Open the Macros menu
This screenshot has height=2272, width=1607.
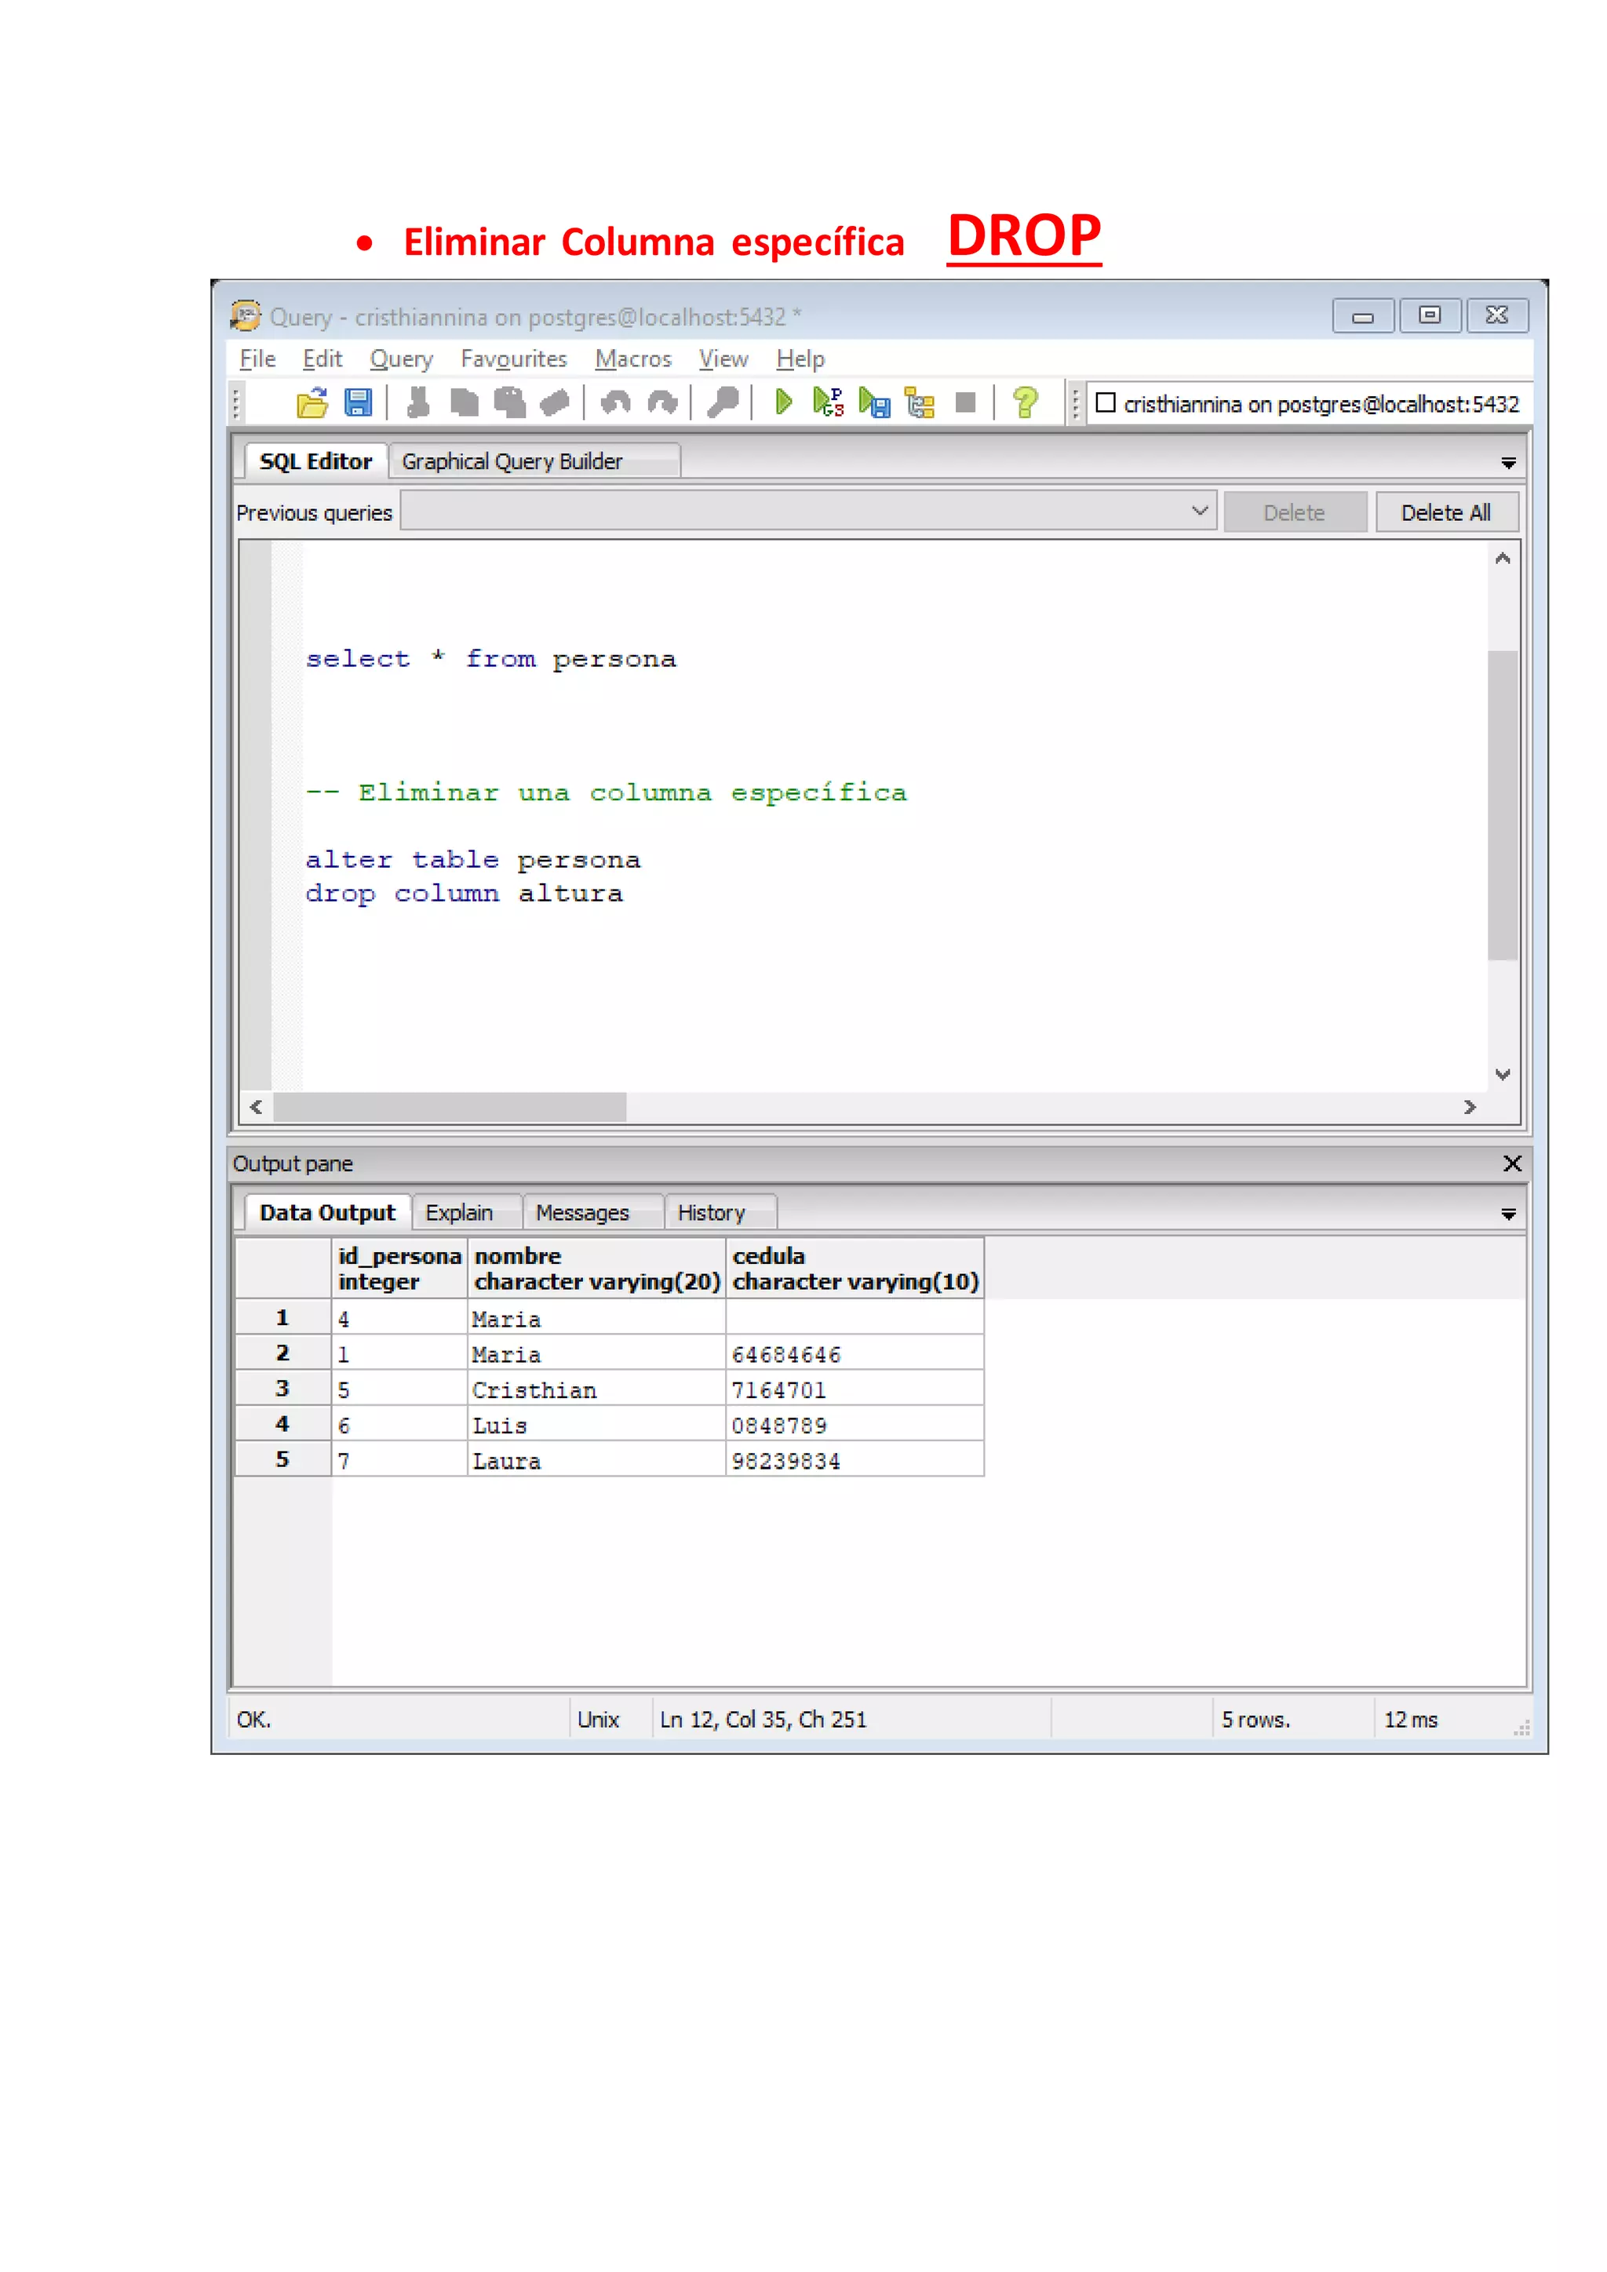point(633,359)
